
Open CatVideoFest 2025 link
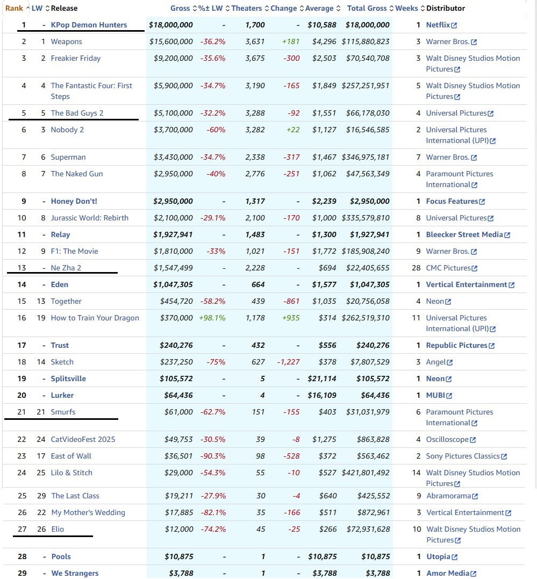click(x=83, y=439)
